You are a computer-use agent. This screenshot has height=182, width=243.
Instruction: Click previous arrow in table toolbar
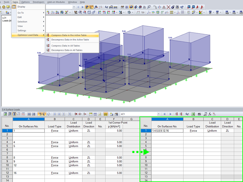click(164, 114)
